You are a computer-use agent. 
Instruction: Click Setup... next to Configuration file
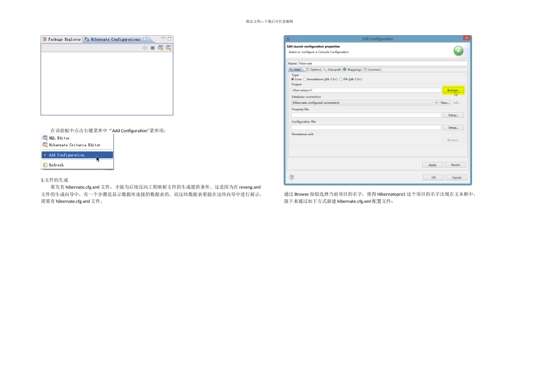[x=453, y=128]
